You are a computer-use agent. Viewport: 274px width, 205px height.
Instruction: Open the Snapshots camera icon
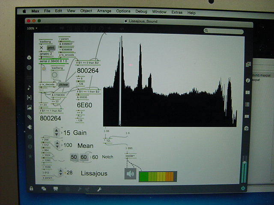point(246,129)
